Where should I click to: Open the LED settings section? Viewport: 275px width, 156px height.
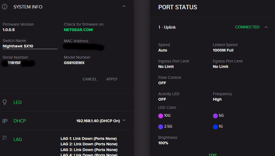(17, 102)
